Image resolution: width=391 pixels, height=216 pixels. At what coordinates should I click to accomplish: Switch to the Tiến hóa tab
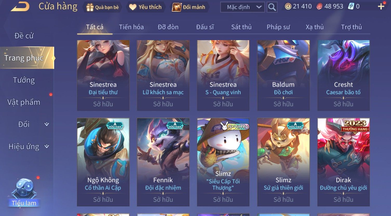click(x=131, y=27)
